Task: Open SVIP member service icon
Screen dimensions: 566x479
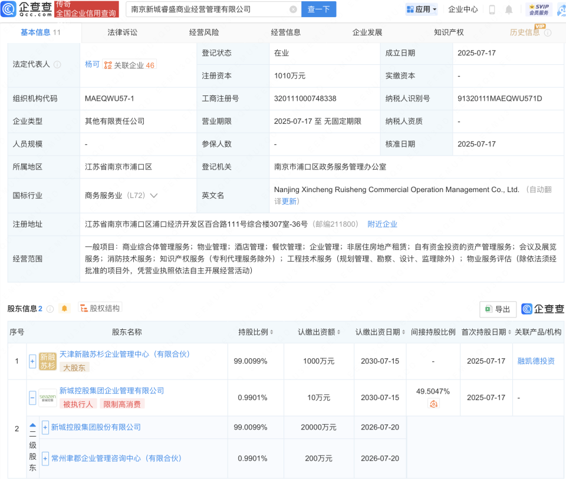Action: pos(539,9)
